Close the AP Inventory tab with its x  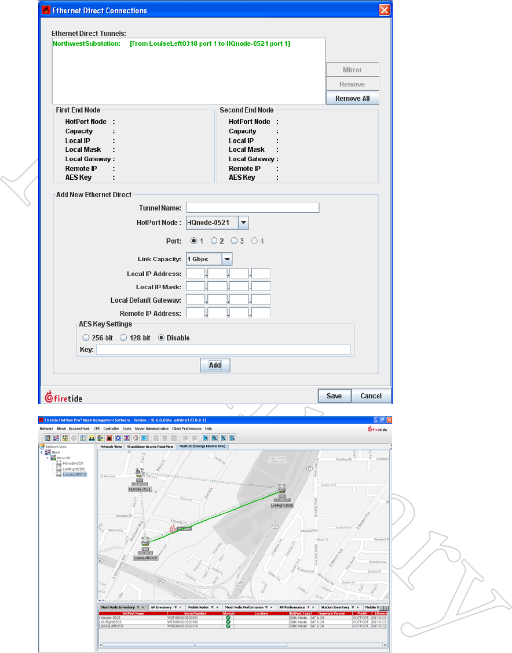[180, 607]
